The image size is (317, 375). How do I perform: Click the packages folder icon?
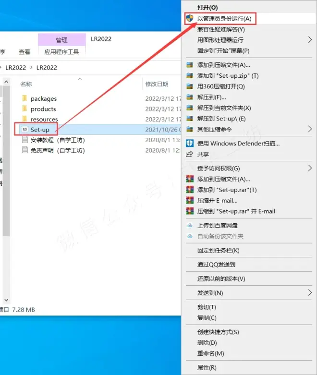point(24,98)
